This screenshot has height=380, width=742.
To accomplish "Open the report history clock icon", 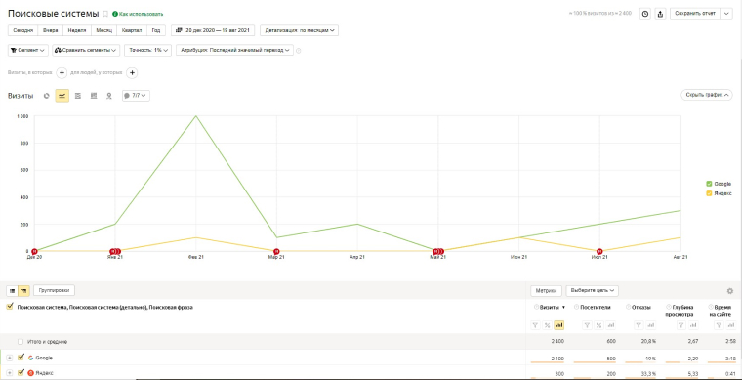I will [645, 14].
